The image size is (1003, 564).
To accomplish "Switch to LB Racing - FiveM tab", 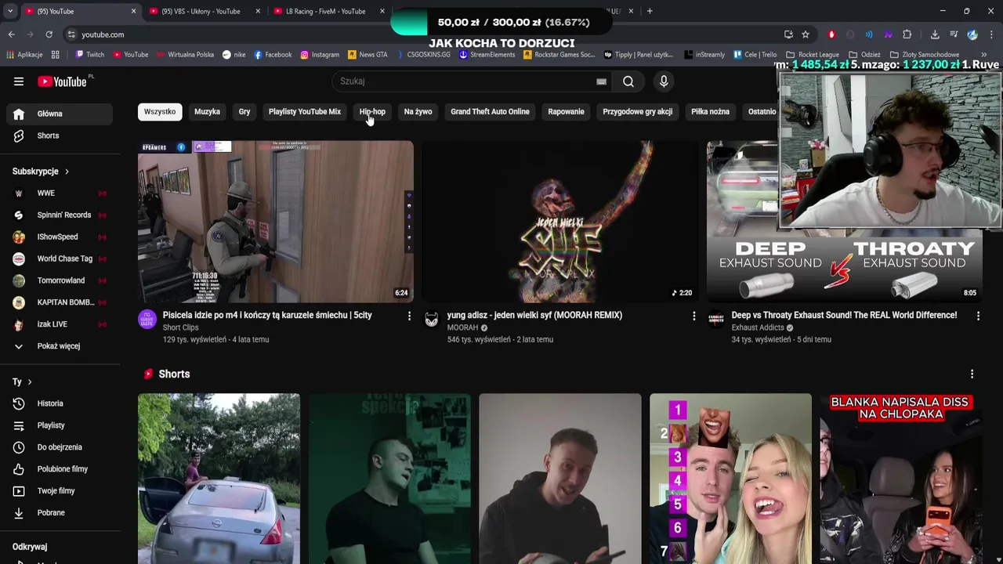I will click(x=326, y=11).
